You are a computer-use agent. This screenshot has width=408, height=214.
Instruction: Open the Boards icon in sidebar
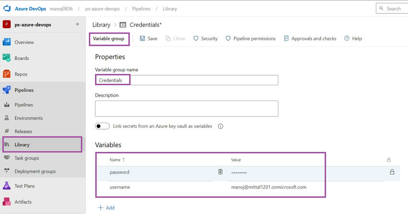(7, 58)
